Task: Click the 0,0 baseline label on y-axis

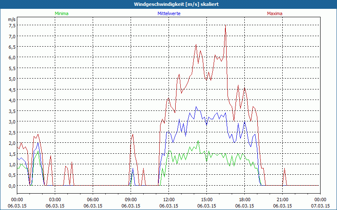Action: (x=12, y=186)
